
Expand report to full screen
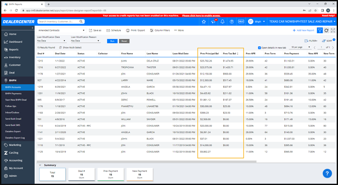(333, 31)
